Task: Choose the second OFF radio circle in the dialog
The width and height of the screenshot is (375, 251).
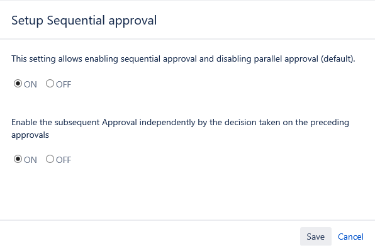Action: tap(50, 159)
